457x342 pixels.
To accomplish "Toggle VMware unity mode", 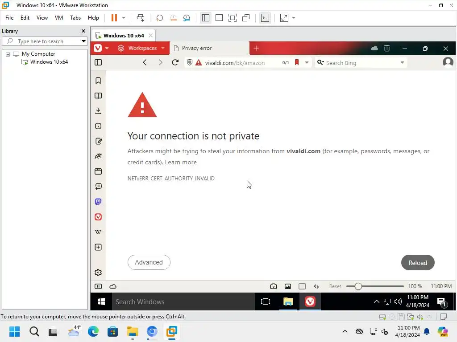I will coord(246,18).
